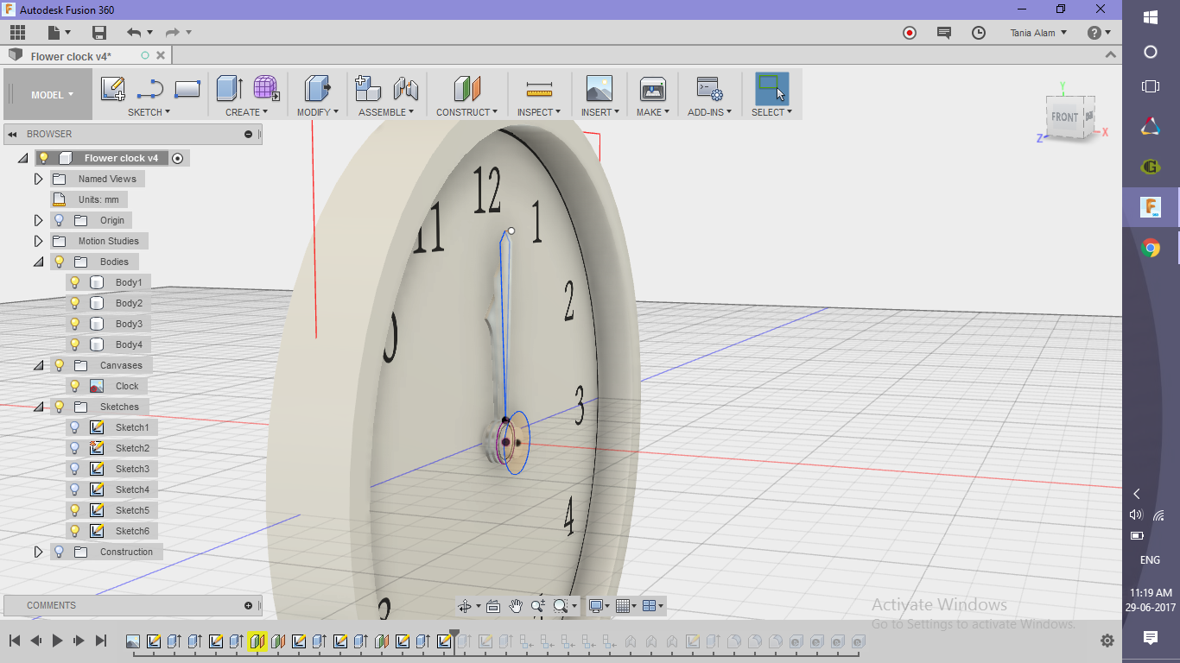Open Chrome from the Windows taskbar
Image resolution: width=1180 pixels, height=663 pixels.
point(1150,249)
